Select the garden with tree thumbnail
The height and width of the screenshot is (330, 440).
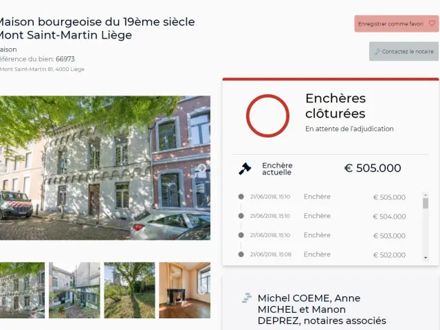129,290
